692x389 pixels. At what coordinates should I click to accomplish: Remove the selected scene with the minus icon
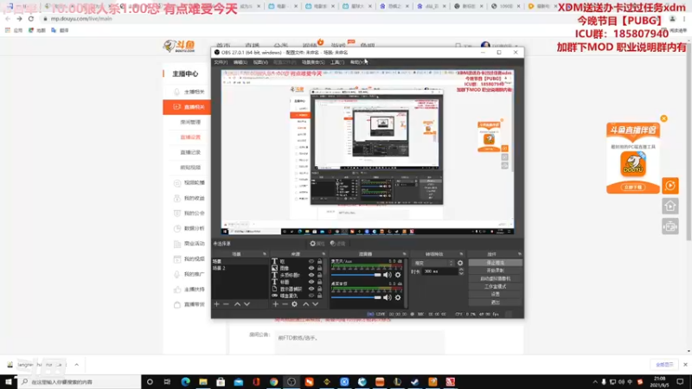(226, 304)
